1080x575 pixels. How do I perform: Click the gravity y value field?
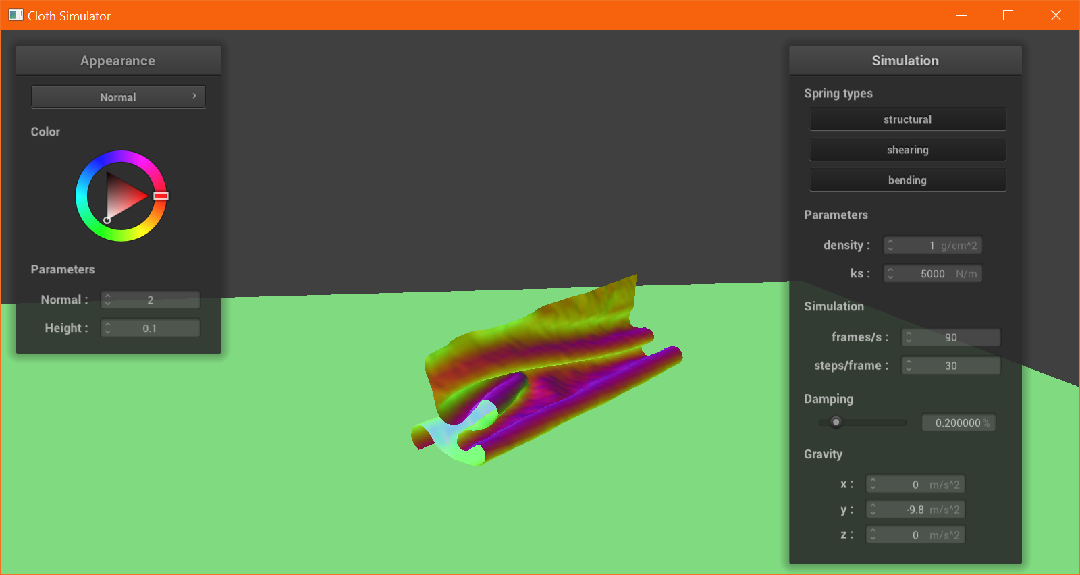[x=916, y=510]
